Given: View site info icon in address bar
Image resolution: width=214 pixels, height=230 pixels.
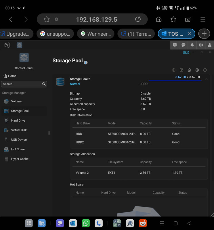Looking at the screenshot, I should (56, 19).
